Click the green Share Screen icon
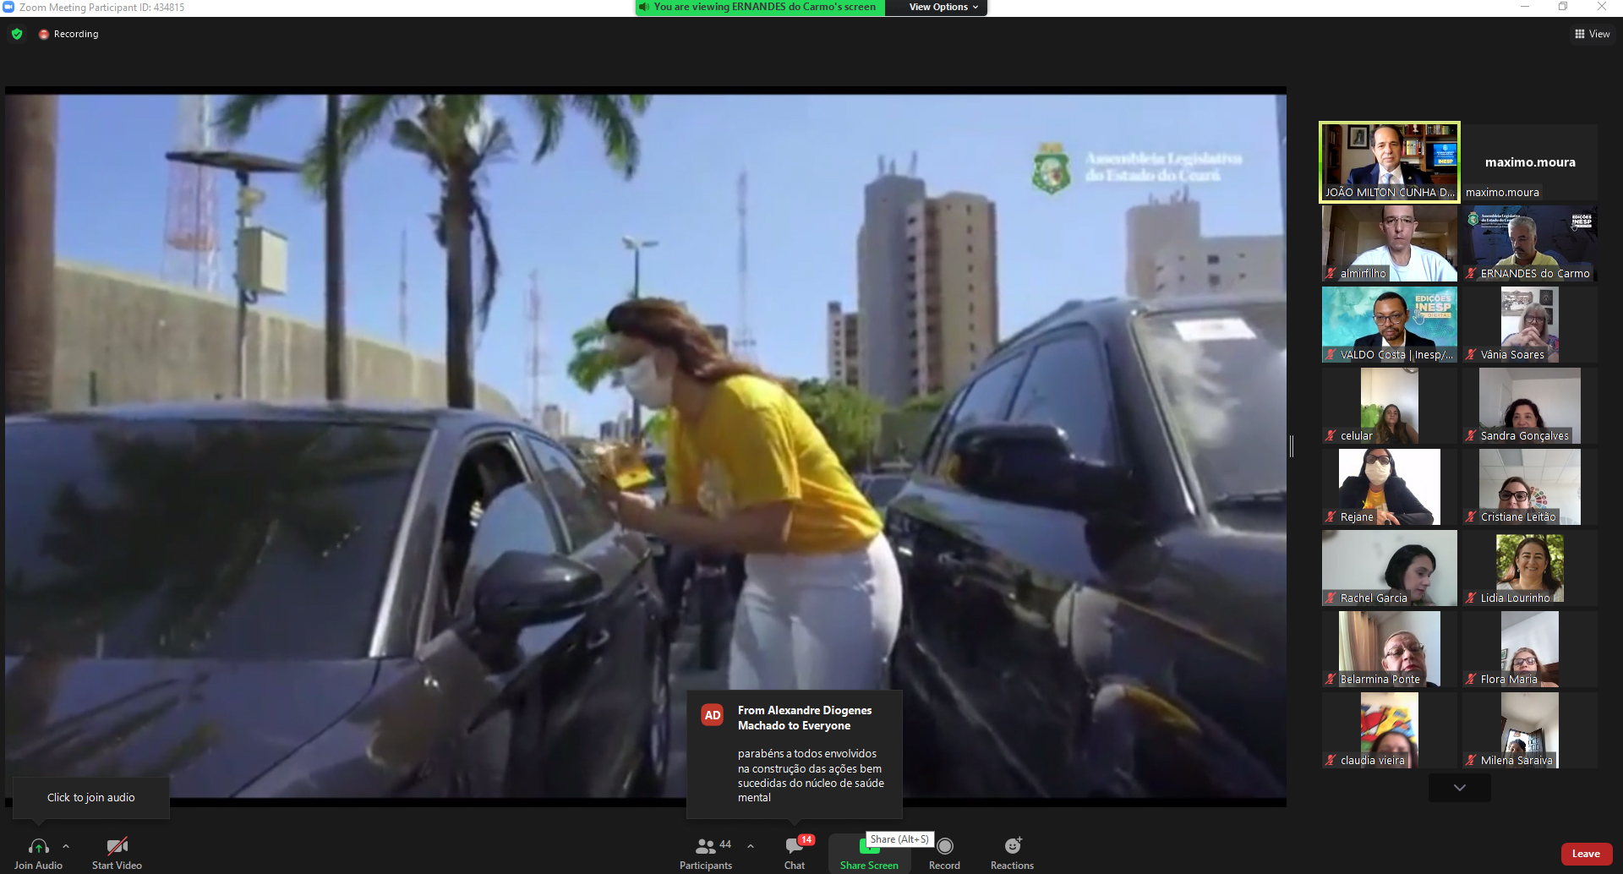Image resolution: width=1623 pixels, height=874 pixels. pos(868,848)
